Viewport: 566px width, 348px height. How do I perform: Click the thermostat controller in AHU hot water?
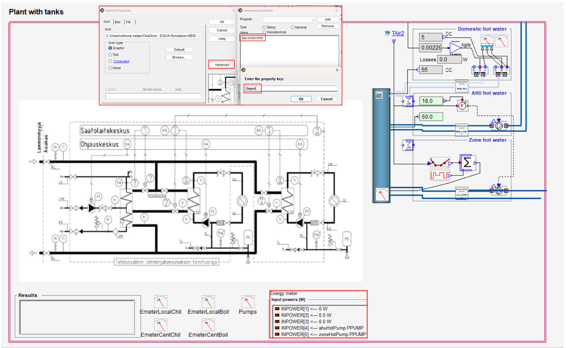click(462, 105)
